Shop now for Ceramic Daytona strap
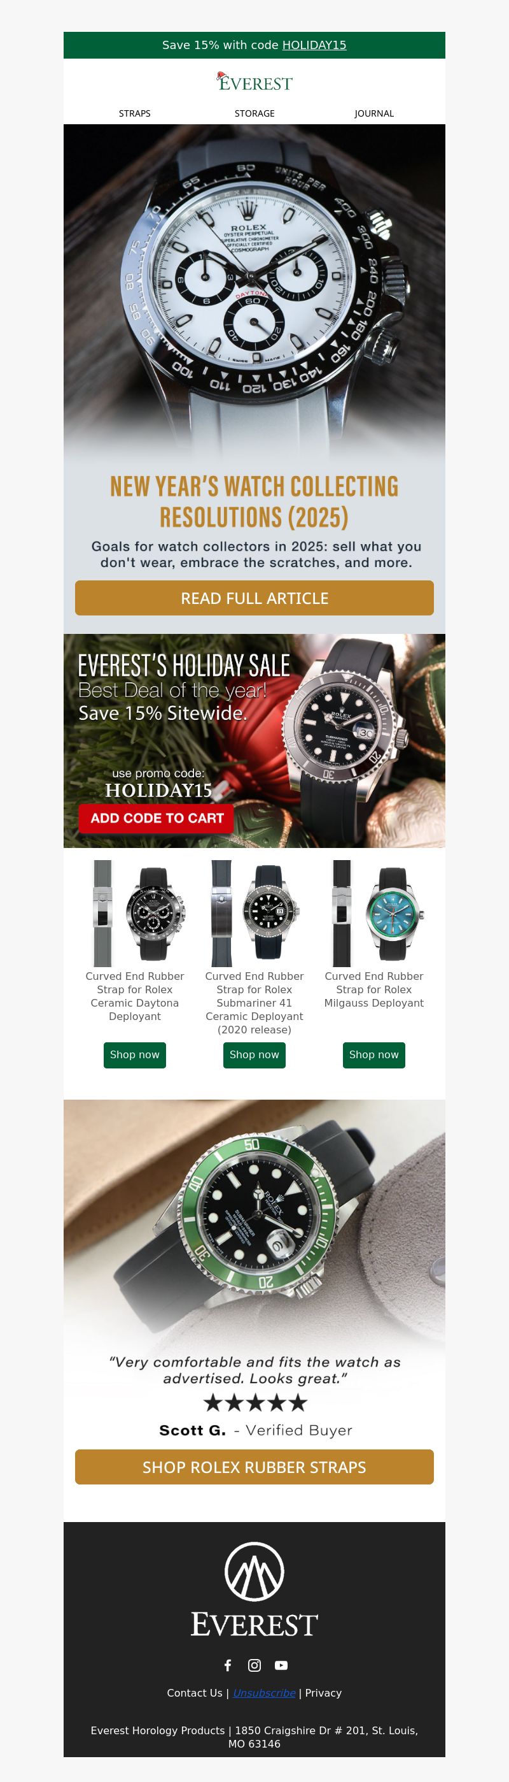Image resolution: width=509 pixels, height=1782 pixels. tap(135, 1054)
